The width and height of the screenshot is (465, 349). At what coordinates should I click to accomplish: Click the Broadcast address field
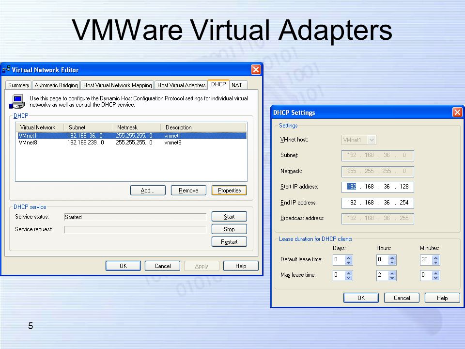(377, 218)
